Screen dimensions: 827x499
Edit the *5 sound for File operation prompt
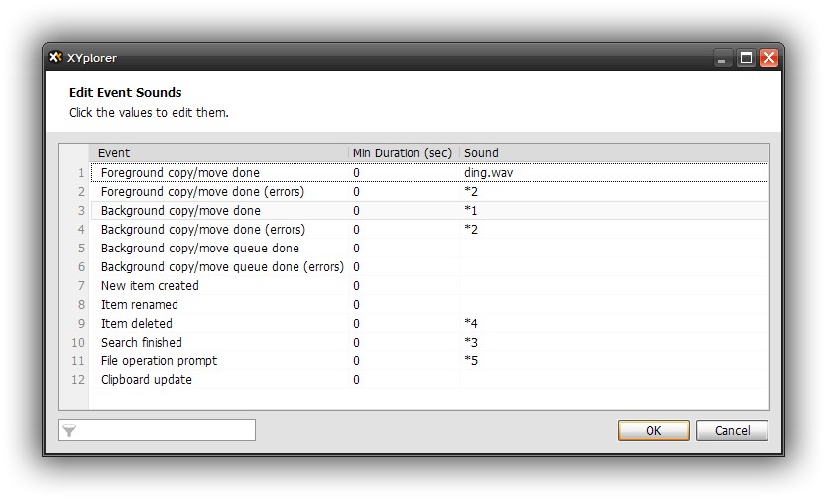pyautogui.click(x=472, y=361)
